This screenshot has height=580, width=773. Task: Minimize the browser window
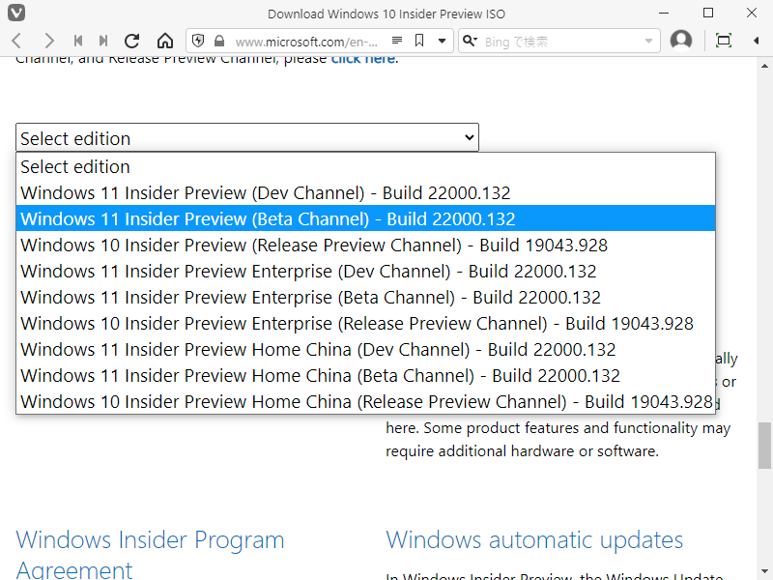665,13
